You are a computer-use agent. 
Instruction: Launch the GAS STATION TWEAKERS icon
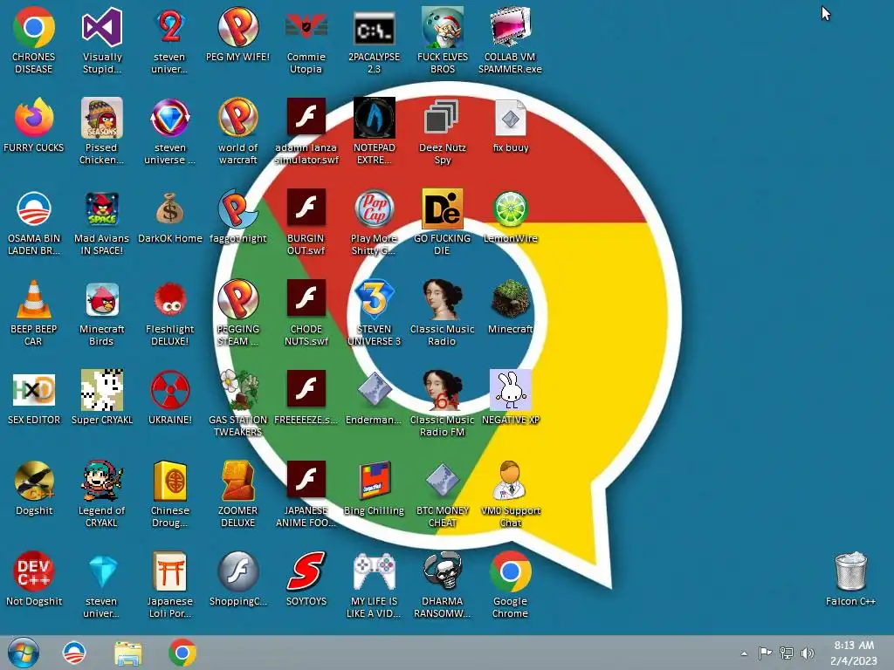click(x=237, y=390)
